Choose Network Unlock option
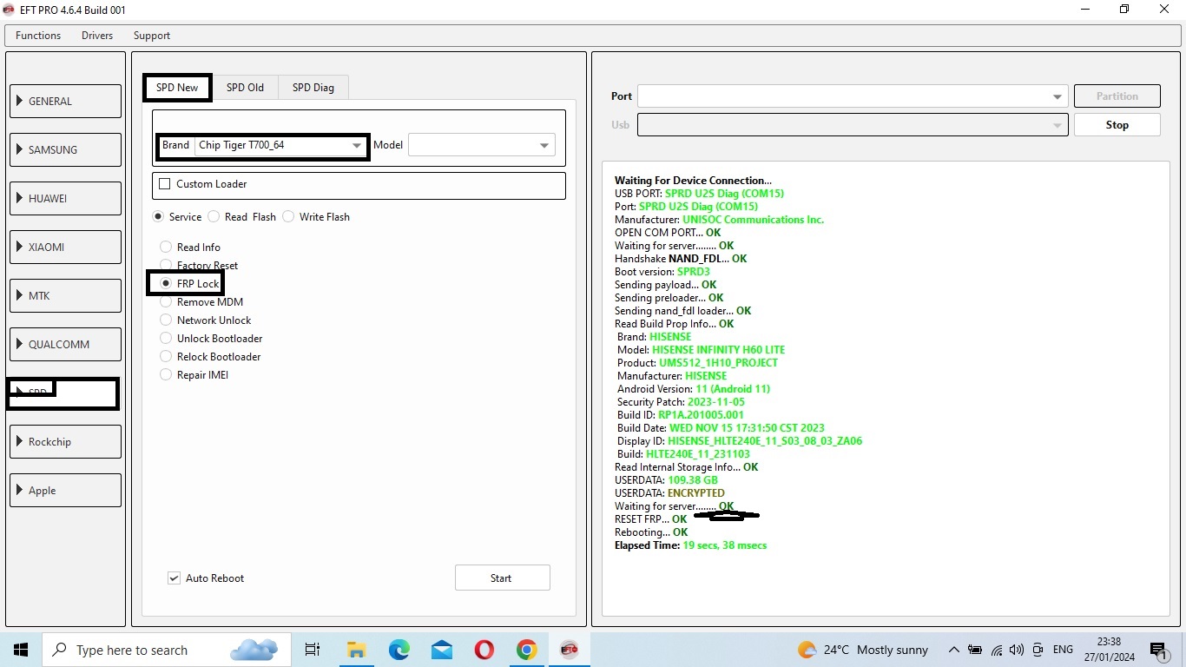The width and height of the screenshot is (1186, 667). (x=166, y=320)
